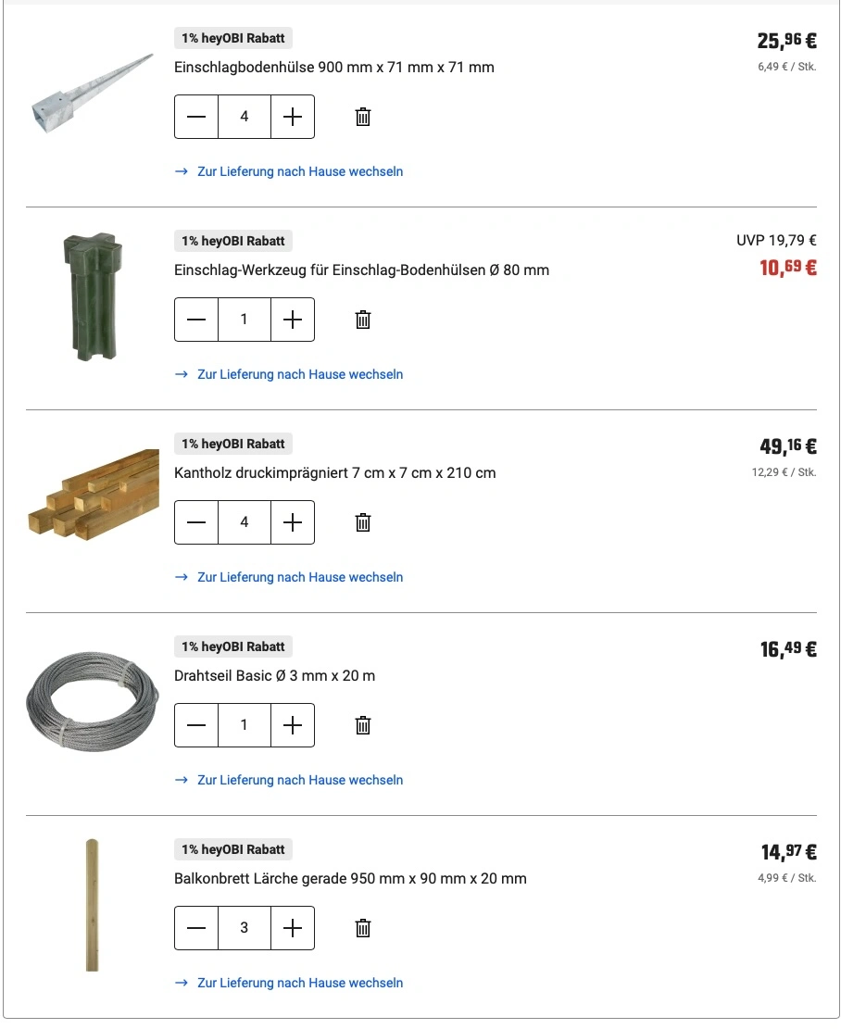This screenshot has width=841, height=1029.
Task: Increase Einschlagbodenhülse quantity with plus
Action: tap(293, 117)
